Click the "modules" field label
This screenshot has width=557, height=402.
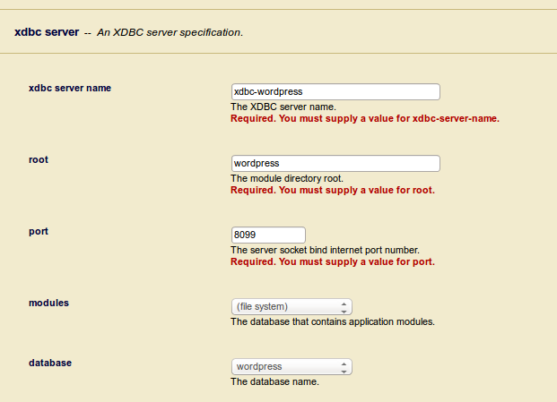[x=48, y=303]
